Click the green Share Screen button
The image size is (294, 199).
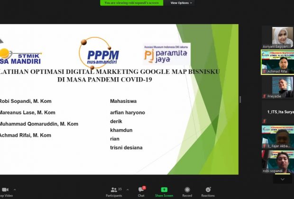[164, 192]
